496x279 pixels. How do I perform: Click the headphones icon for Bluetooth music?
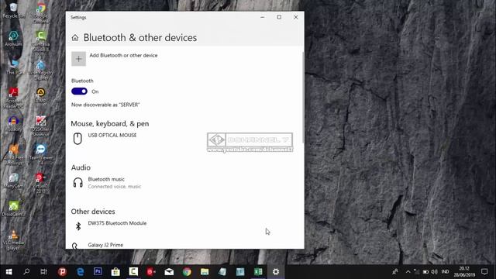click(77, 183)
